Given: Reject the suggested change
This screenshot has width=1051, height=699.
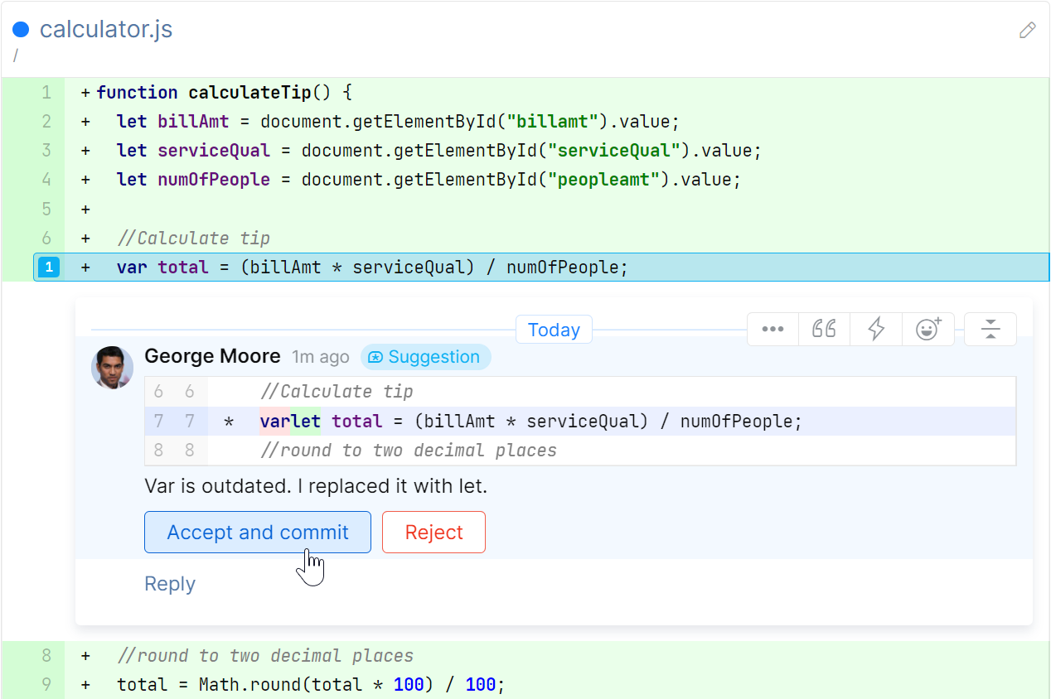Looking at the screenshot, I should pos(433,533).
